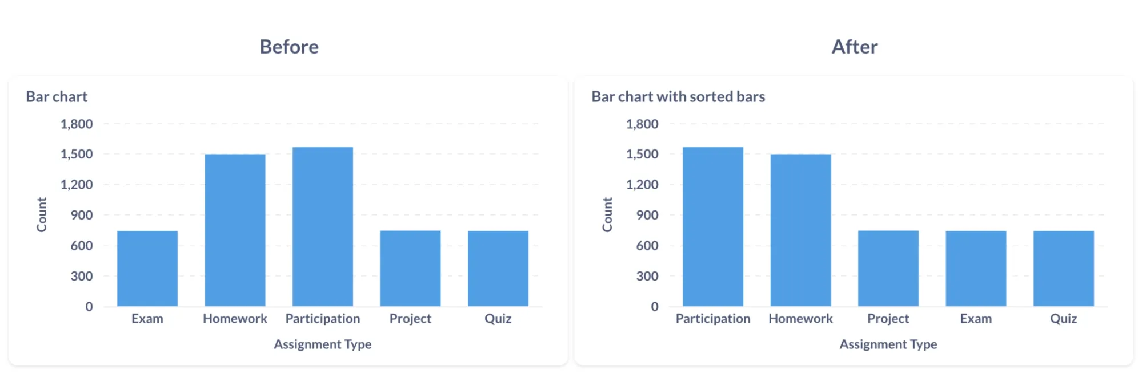Select the Project bar in the Before chart
1142x378 pixels.
click(410, 268)
